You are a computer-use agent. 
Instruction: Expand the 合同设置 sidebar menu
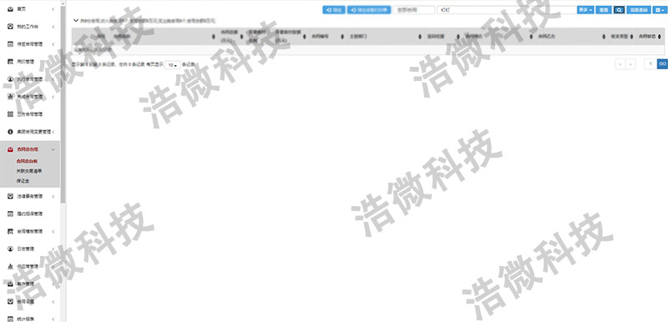[53, 302]
